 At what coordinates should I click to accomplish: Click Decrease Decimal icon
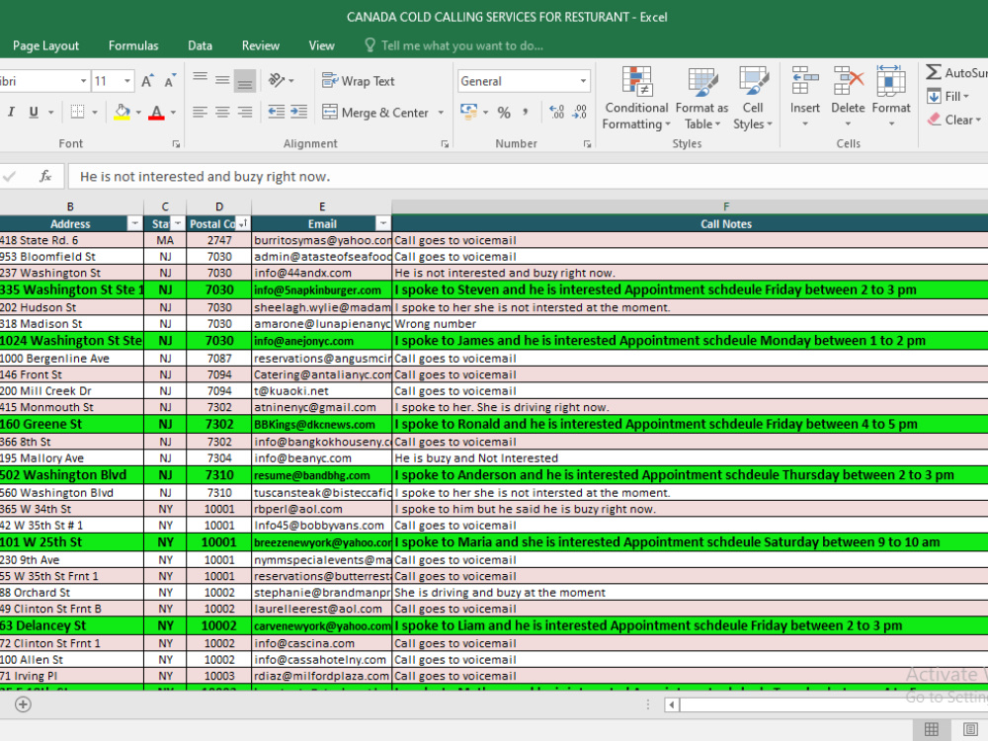[580, 113]
